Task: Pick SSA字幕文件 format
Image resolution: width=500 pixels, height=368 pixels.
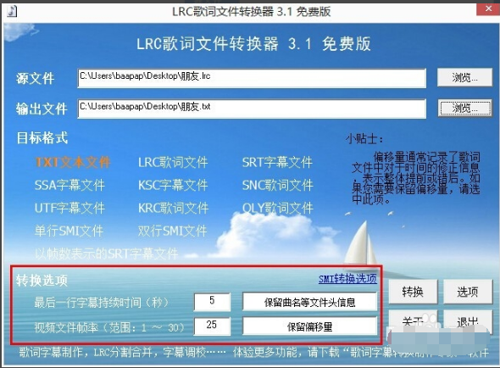Action: [69, 185]
